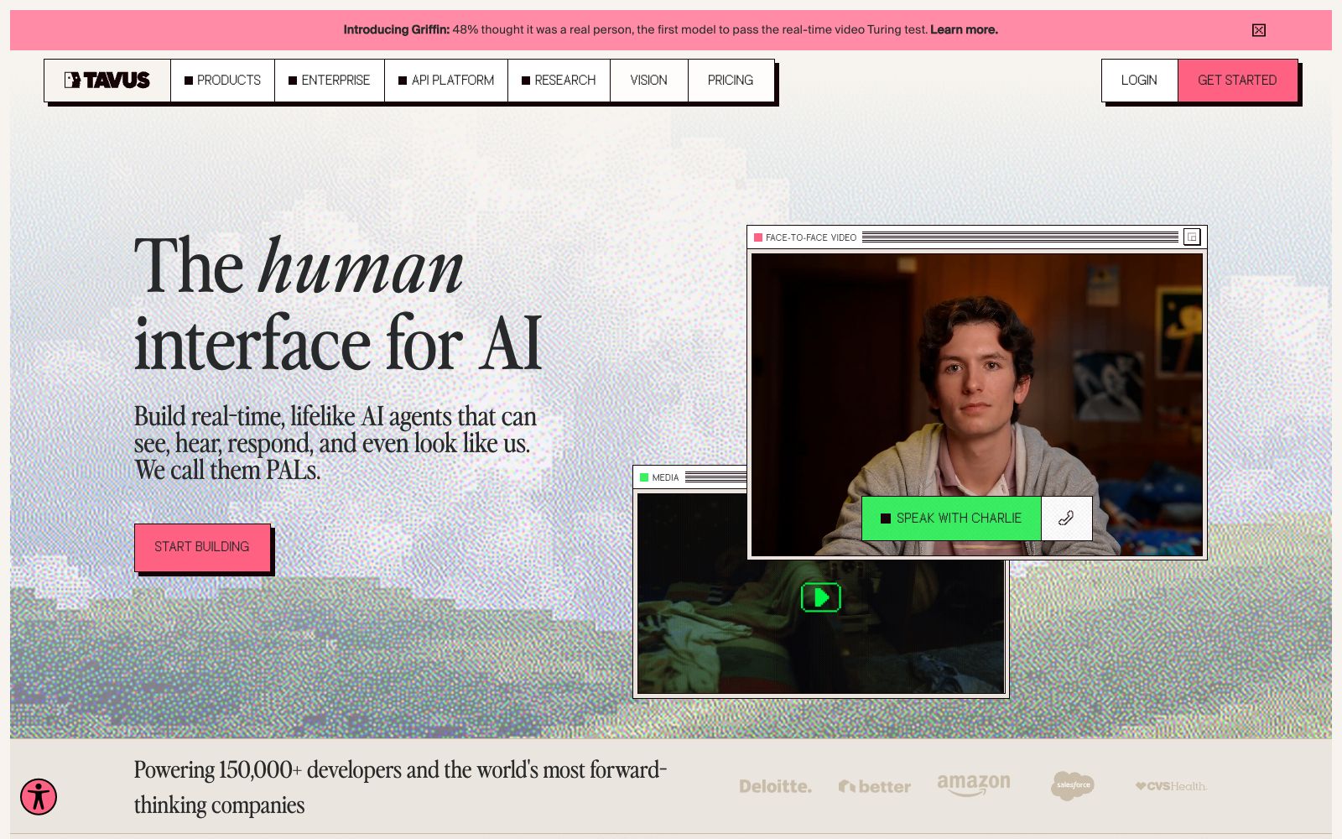Click the Face-to-Face Video window expand icon
The height and width of the screenshot is (839, 1342).
coord(1192,237)
